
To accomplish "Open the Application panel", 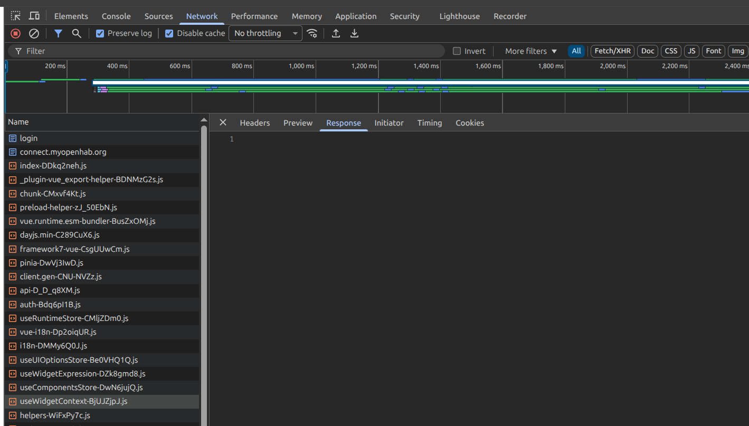I will click(x=356, y=16).
